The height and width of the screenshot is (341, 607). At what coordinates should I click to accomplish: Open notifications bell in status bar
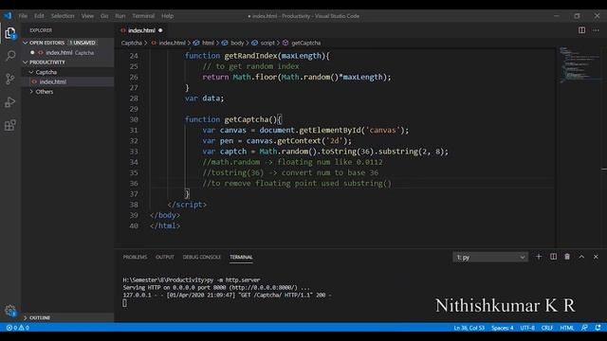pyautogui.click(x=598, y=328)
